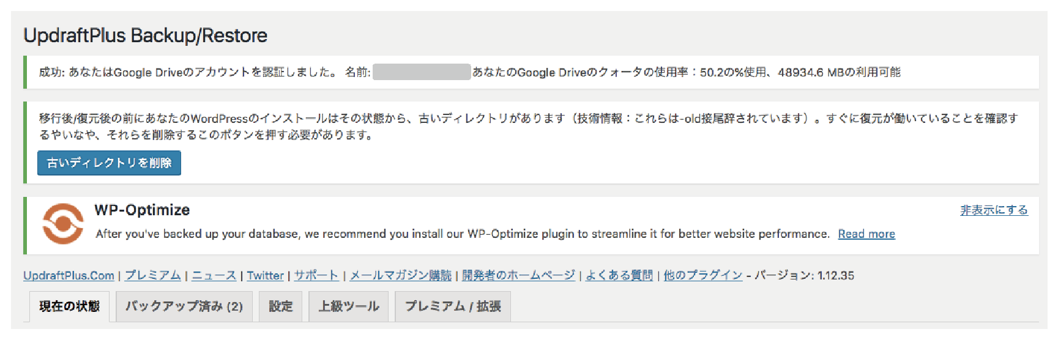Open the Twitter link
1058x340 pixels.
[265, 275]
